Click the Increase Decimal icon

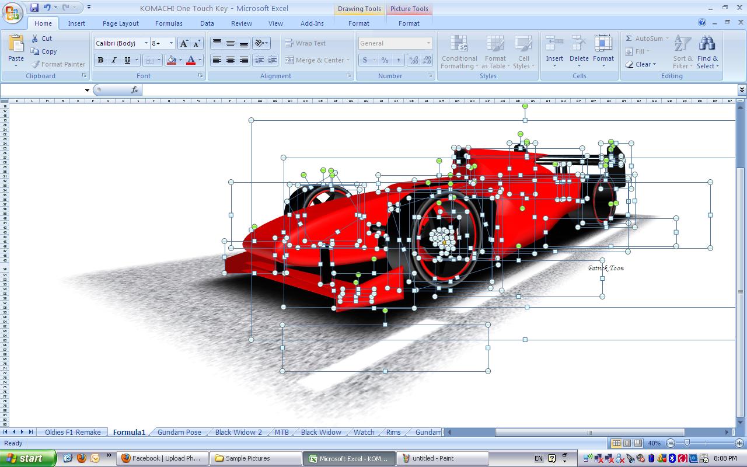coord(413,60)
